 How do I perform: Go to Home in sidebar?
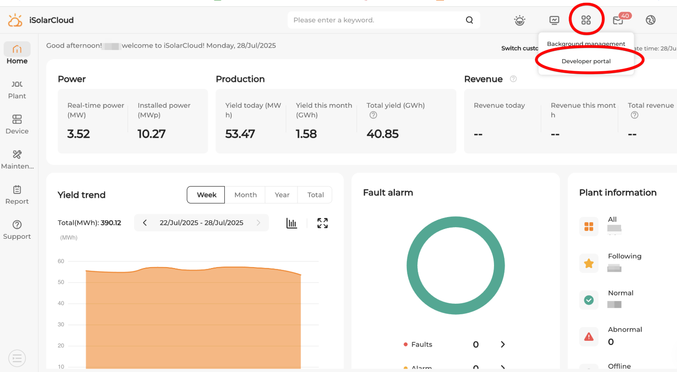click(17, 54)
